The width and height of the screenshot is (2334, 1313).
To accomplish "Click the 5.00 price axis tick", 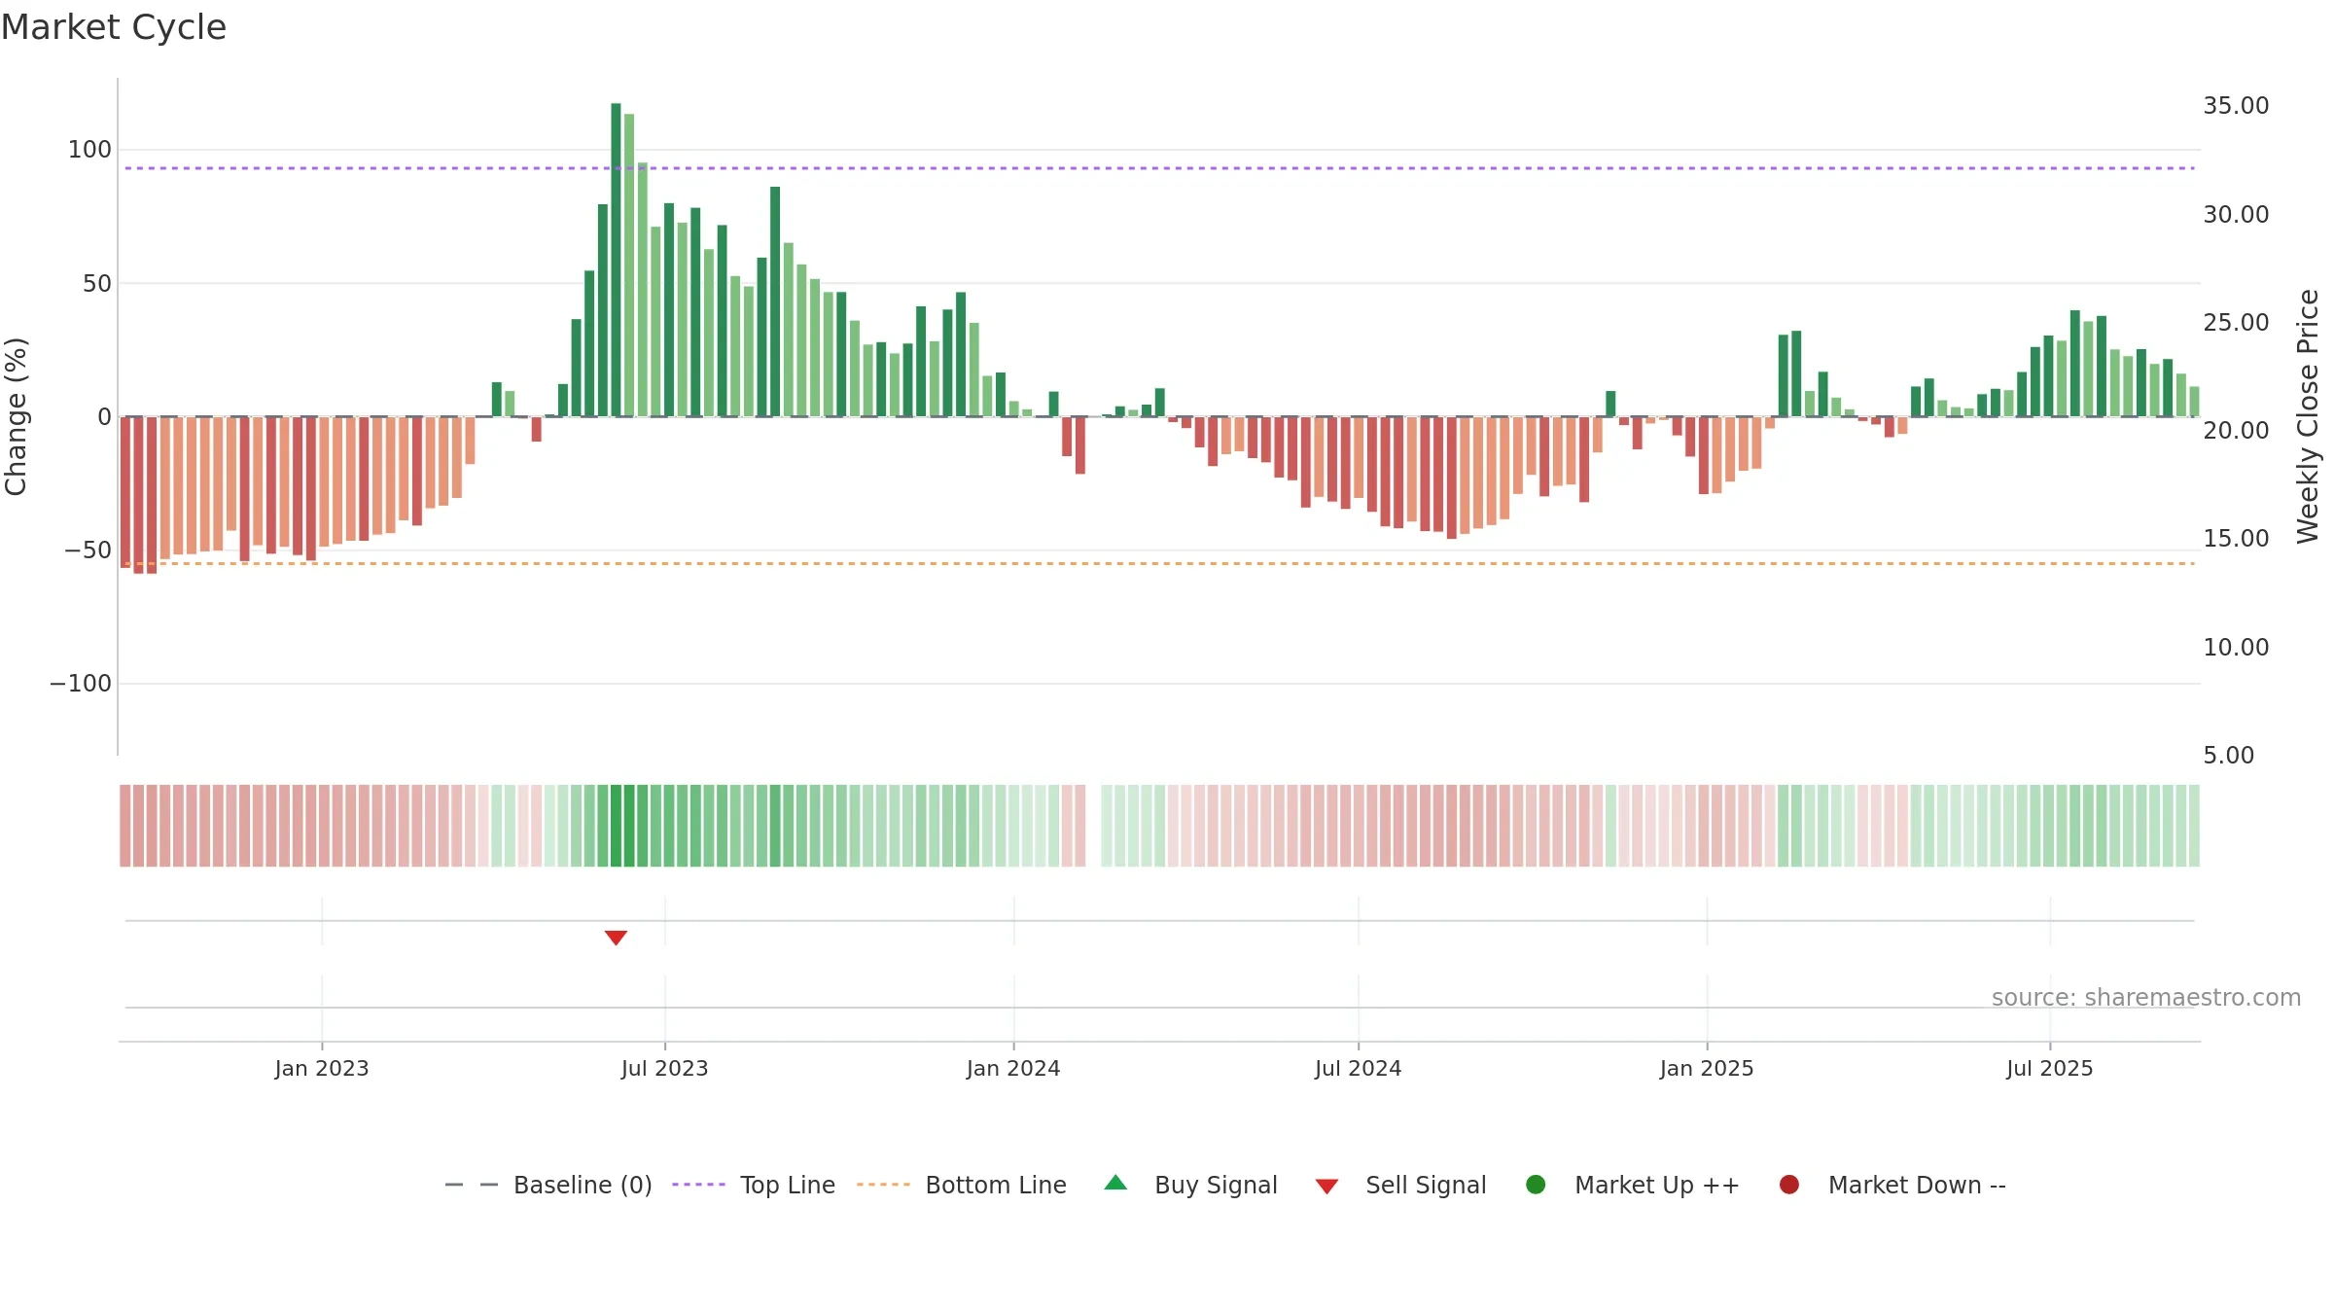I will tap(2229, 756).
